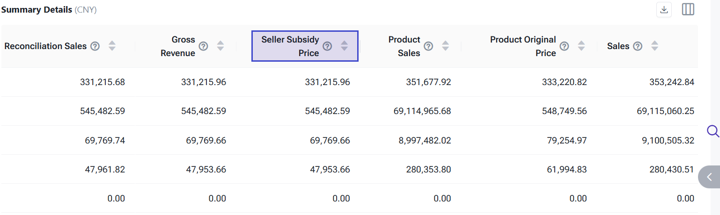Select the Product Original Price header text
The image size is (720, 215).
coord(523,46)
